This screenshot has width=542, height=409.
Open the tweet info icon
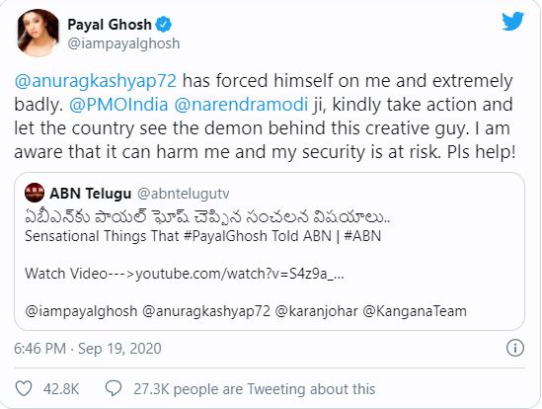tap(515, 348)
